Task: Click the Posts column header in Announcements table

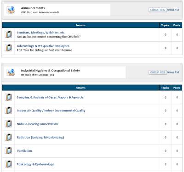Action: [x=177, y=25]
